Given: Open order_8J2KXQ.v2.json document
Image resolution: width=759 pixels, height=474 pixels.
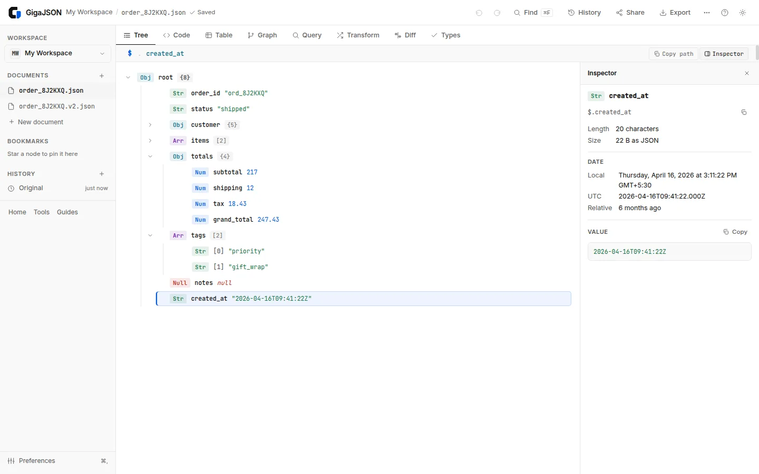Looking at the screenshot, I should [57, 106].
